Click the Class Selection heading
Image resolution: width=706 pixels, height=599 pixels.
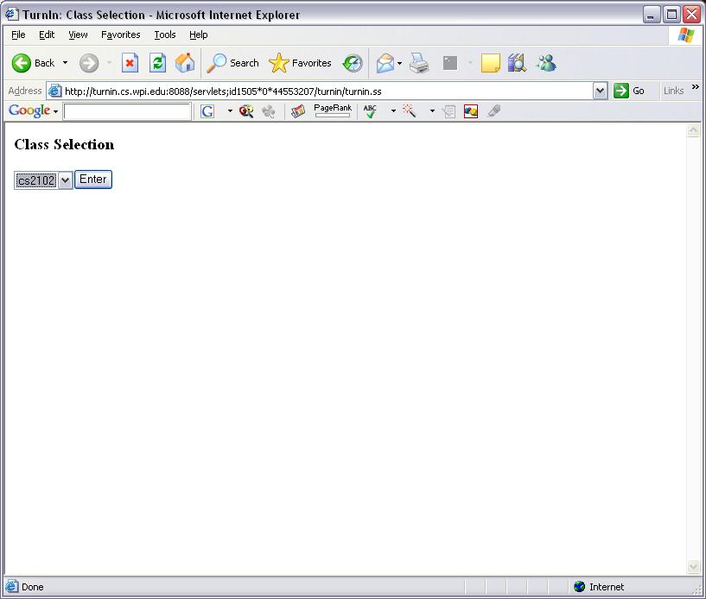click(64, 144)
